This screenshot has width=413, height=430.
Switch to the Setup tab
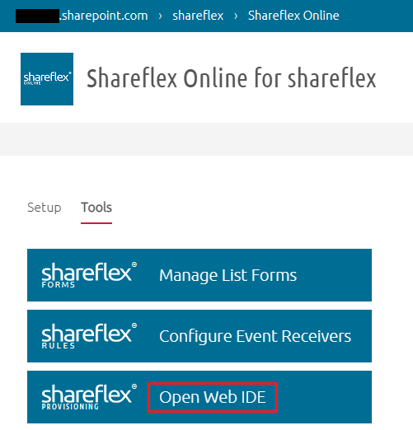point(45,208)
